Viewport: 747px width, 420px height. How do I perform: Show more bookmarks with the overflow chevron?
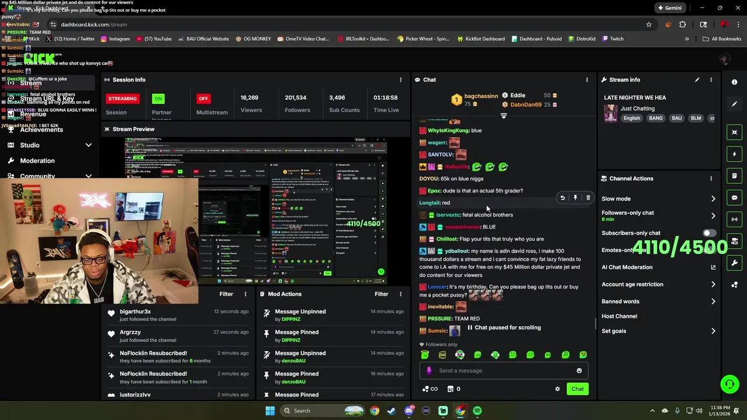[687, 39]
